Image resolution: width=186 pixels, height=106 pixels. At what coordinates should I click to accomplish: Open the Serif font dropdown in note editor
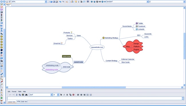tap(52, 95)
